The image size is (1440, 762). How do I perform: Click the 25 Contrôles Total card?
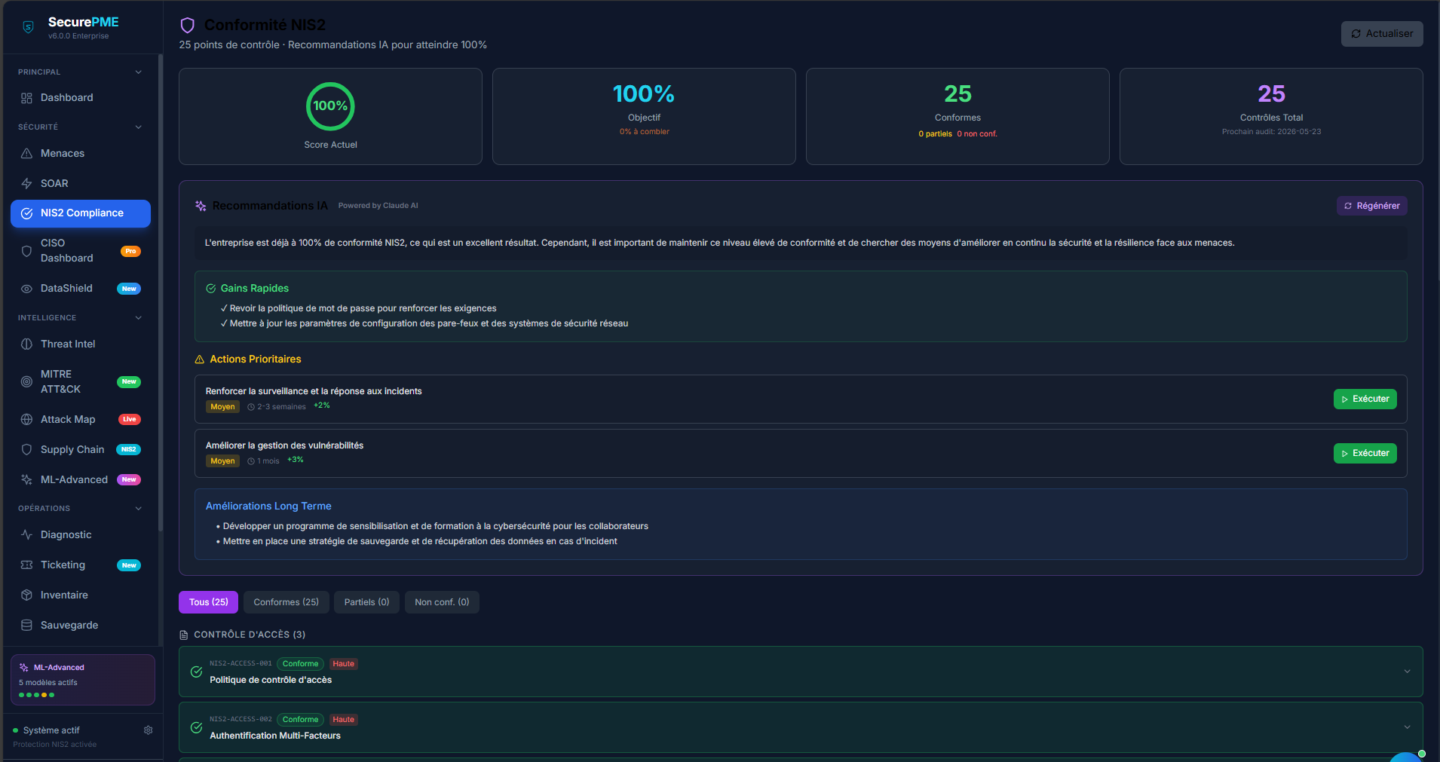coord(1271,117)
